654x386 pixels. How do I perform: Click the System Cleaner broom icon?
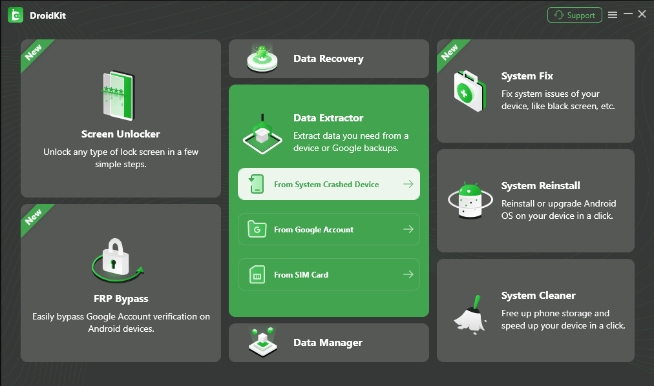click(470, 312)
